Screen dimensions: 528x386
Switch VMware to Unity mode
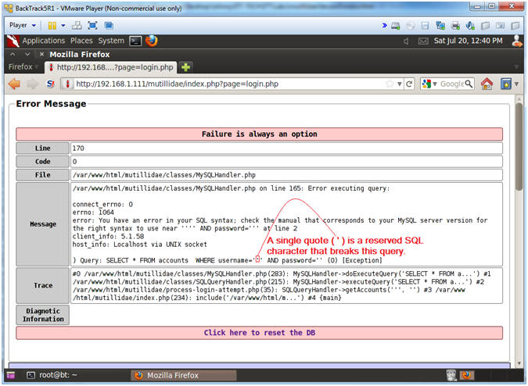click(x=109, y=26)
